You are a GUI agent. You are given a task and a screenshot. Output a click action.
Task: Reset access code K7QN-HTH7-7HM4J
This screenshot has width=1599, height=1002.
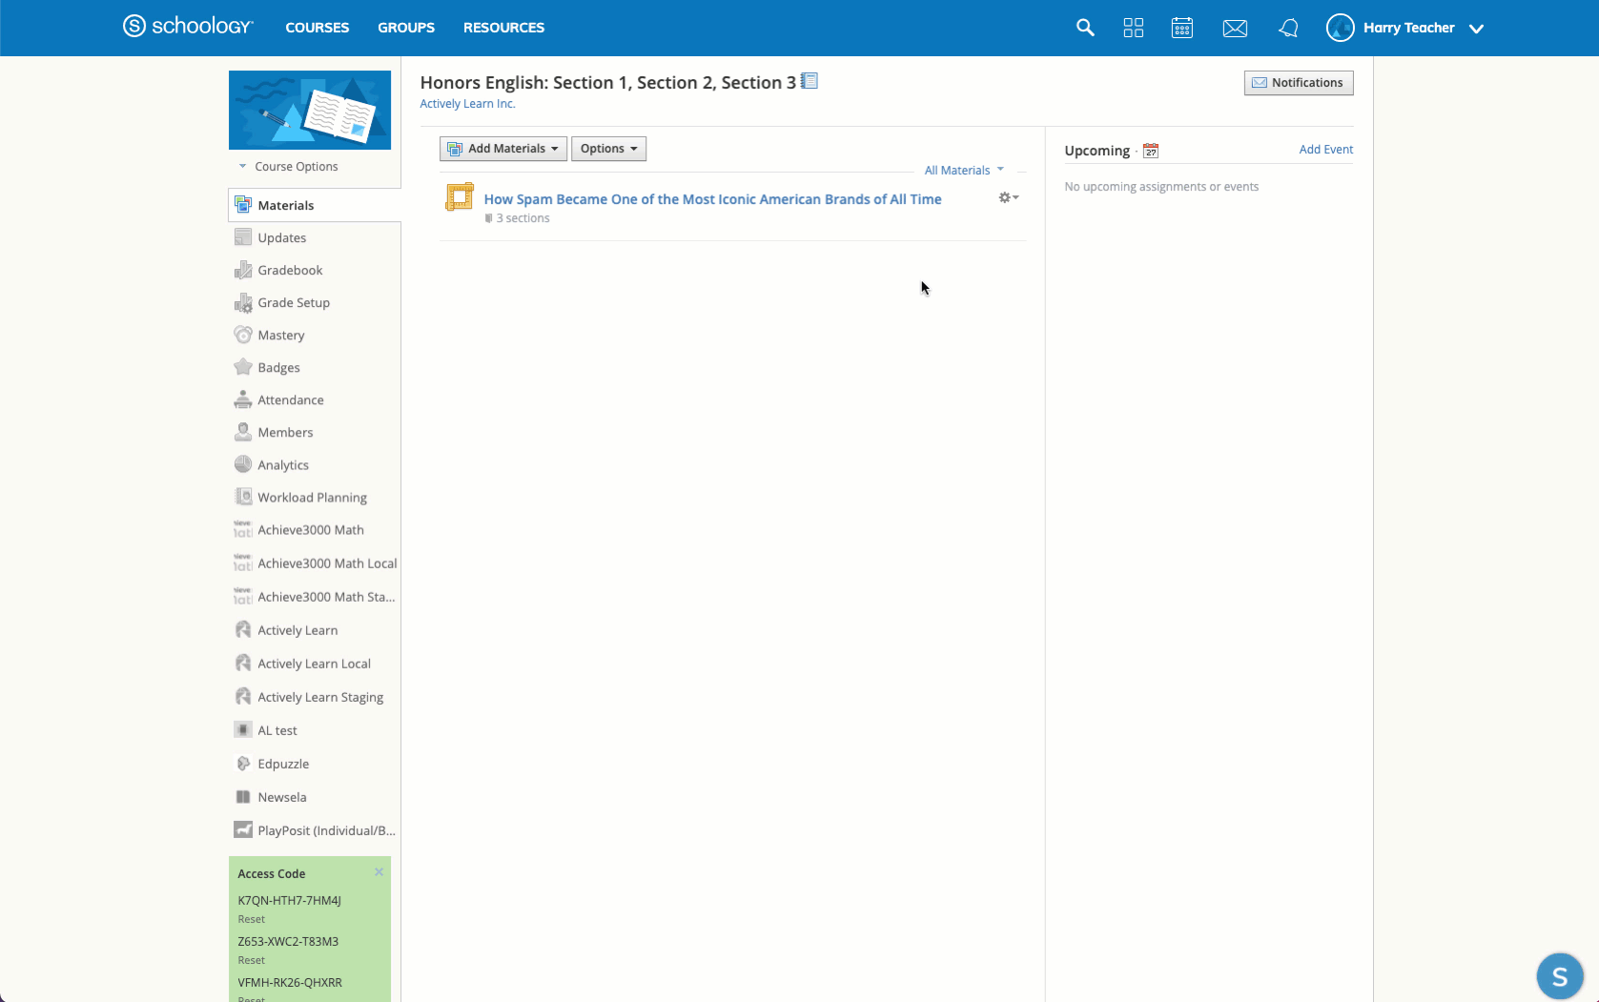click(x=252, y=919)
